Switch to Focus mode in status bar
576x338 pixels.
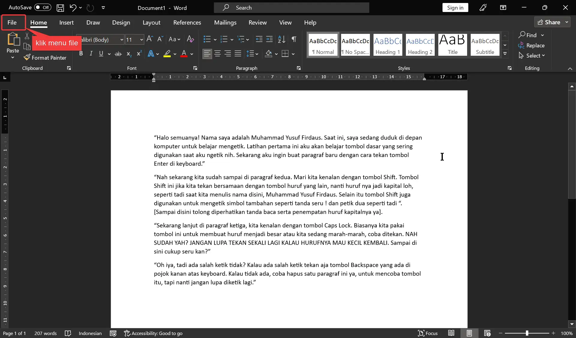coord(431,333)
